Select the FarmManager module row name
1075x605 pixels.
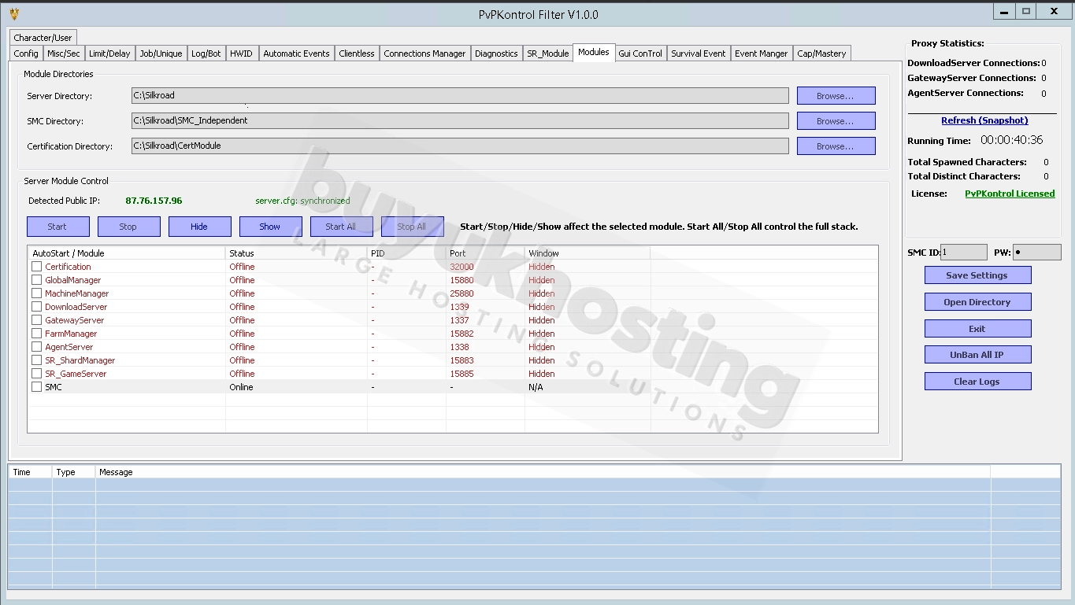(71, 334)
